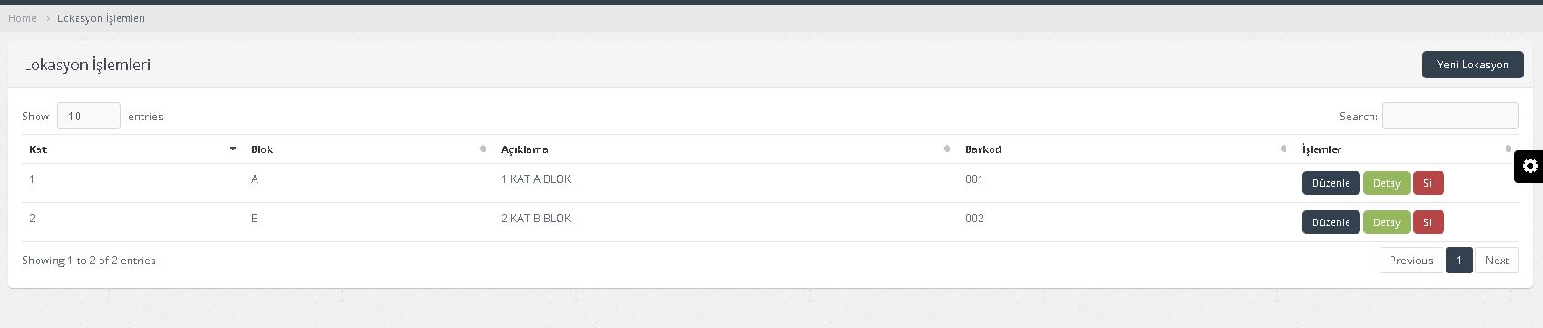
Task: Edit the 2.KAT B BLOK row with Düzenle
Action: [x=1330, y=222]
